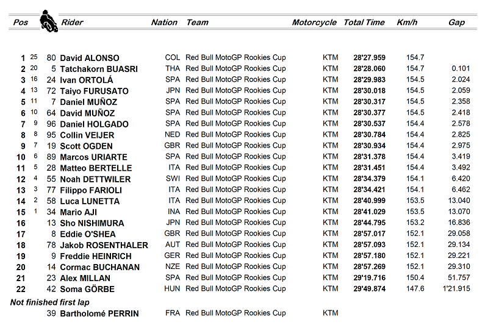Select rider Tatchakorn BUASRI
Screen dimensions: 488x325
96,69
